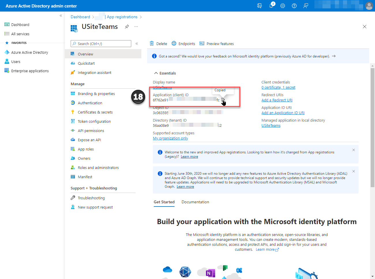Click the scrollbar down arrow

coord(372,276)
